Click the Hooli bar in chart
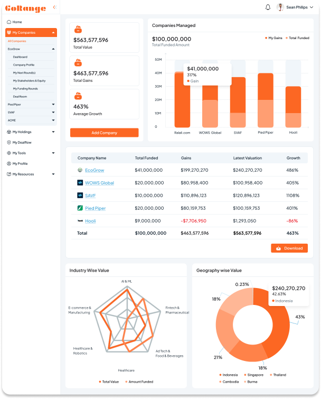 [294, 107]
